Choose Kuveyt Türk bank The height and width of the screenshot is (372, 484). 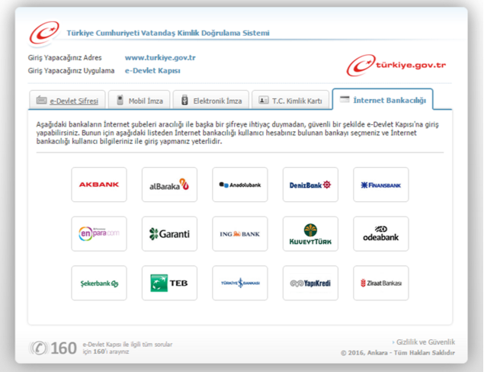click(310, 234)
